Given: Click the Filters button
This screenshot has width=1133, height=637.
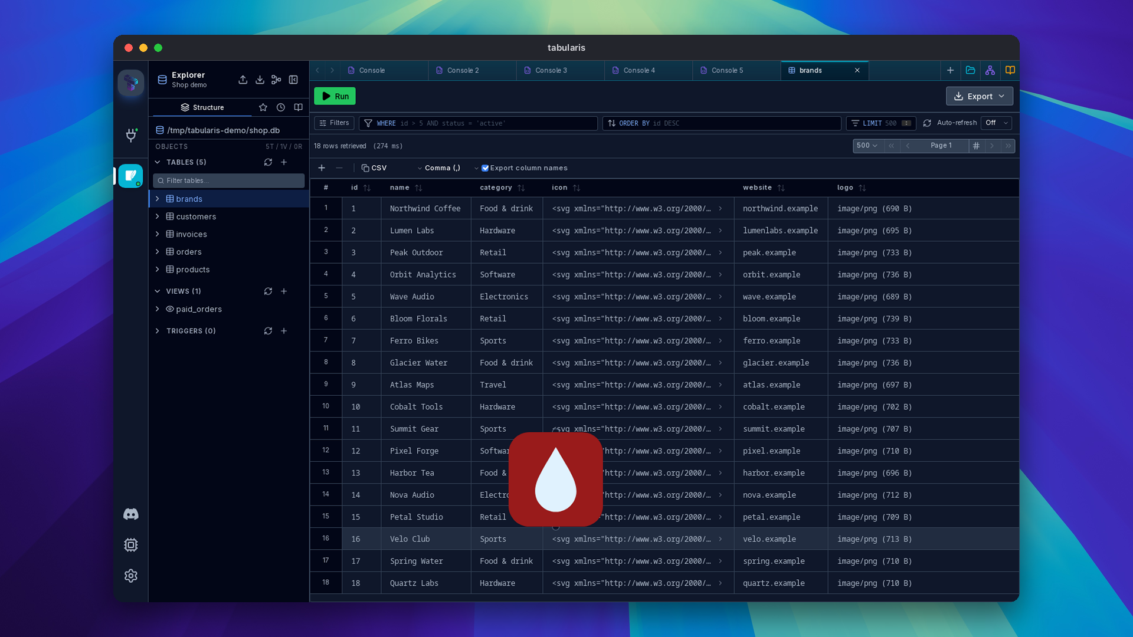Looking at the screenshot, I should [x=334, y=123].
